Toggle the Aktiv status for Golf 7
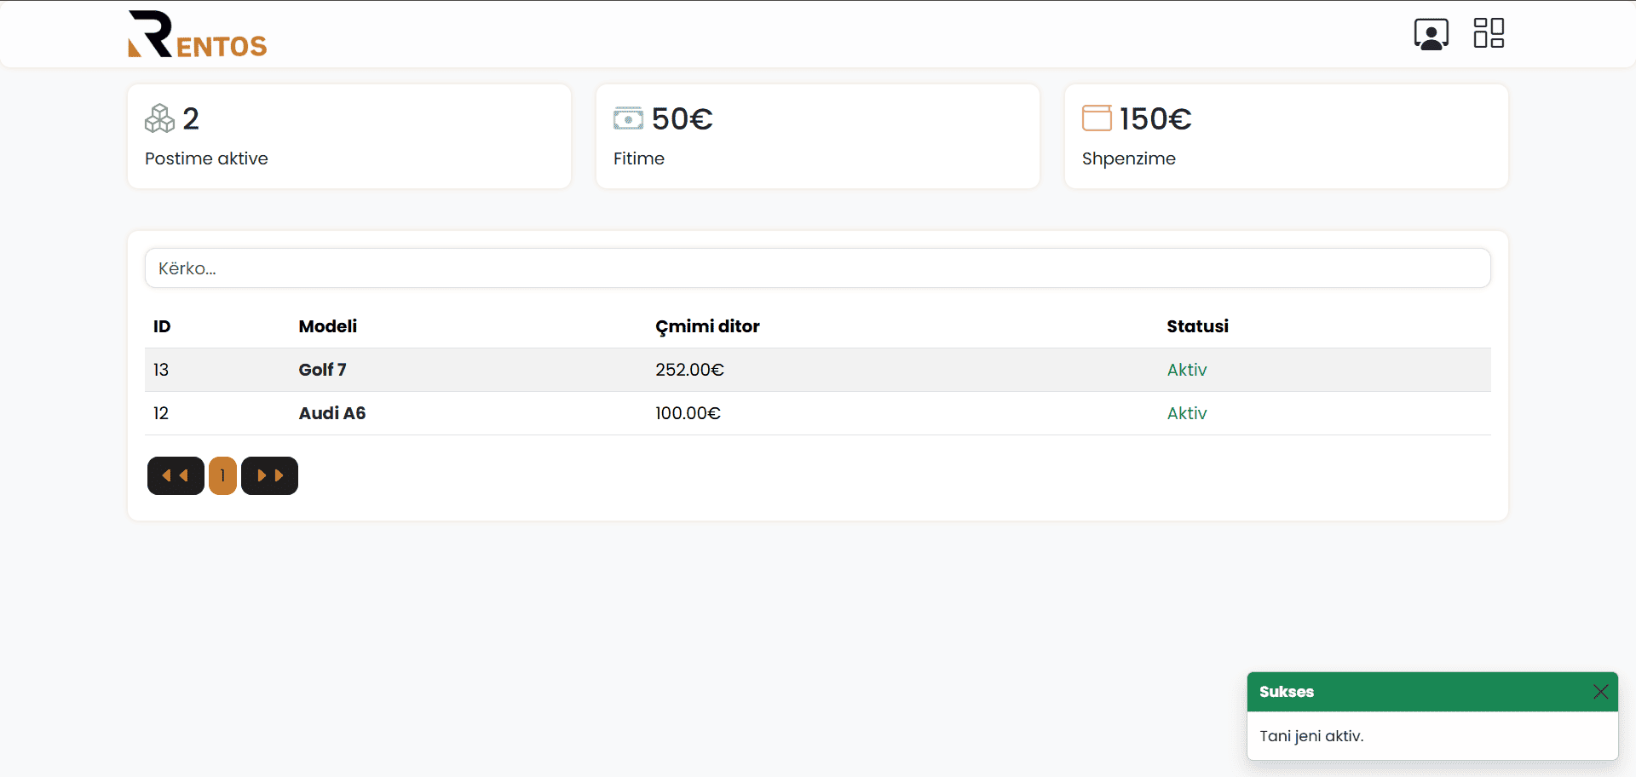This screenshot has height=777, width=1636. click(1186, 370)
